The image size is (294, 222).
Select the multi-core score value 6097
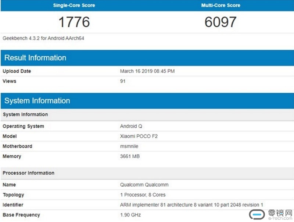click(x=220, y=22)
